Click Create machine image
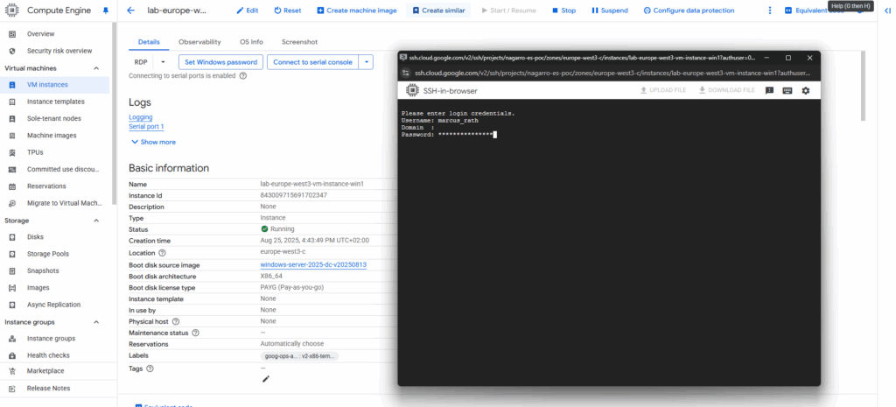The width and height of the screenshot is (896, 407). [x=357, y=11]
